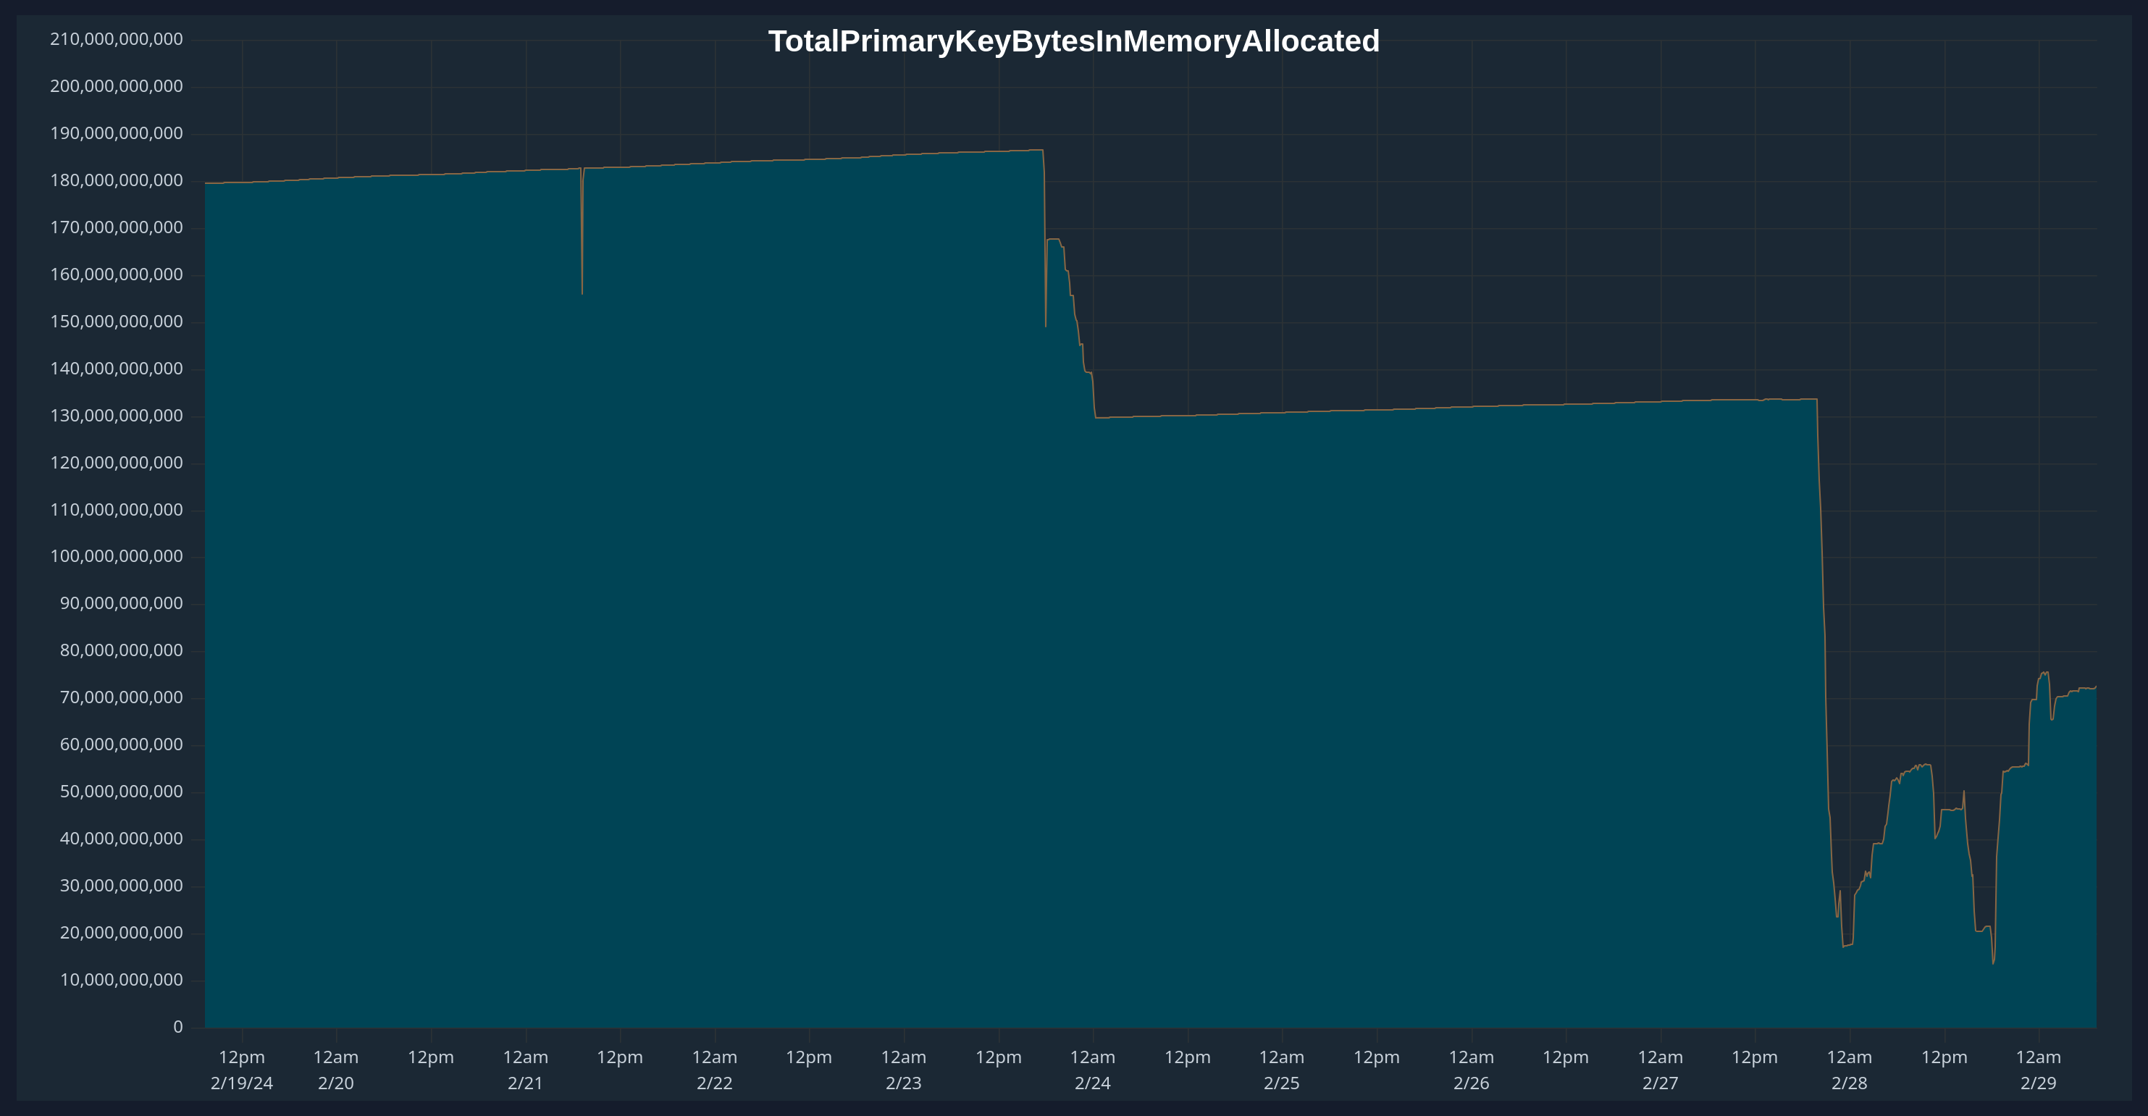Click the TotalPrimaryKeyBytesInMemoryAllocated chart title

tap(1073, 41)
